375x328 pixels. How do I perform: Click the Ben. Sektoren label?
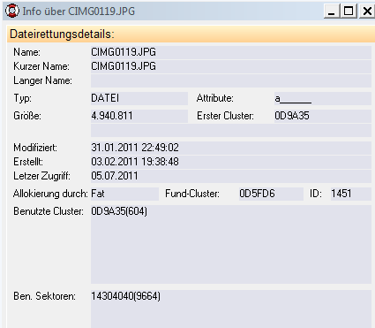tap(44, 296)
